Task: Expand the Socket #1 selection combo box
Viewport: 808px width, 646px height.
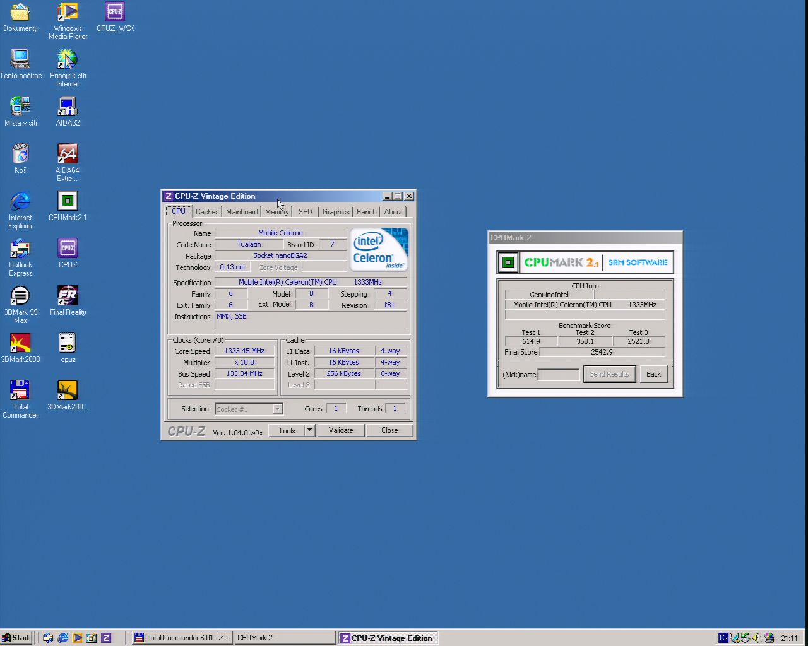Action: click(277, 409)
